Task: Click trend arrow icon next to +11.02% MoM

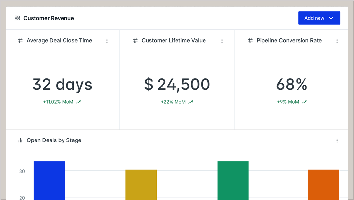Action: [x=78, y=102]
